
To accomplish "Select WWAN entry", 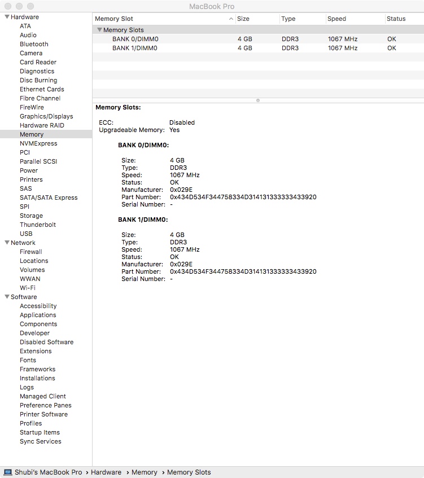I will pos(30,279).
